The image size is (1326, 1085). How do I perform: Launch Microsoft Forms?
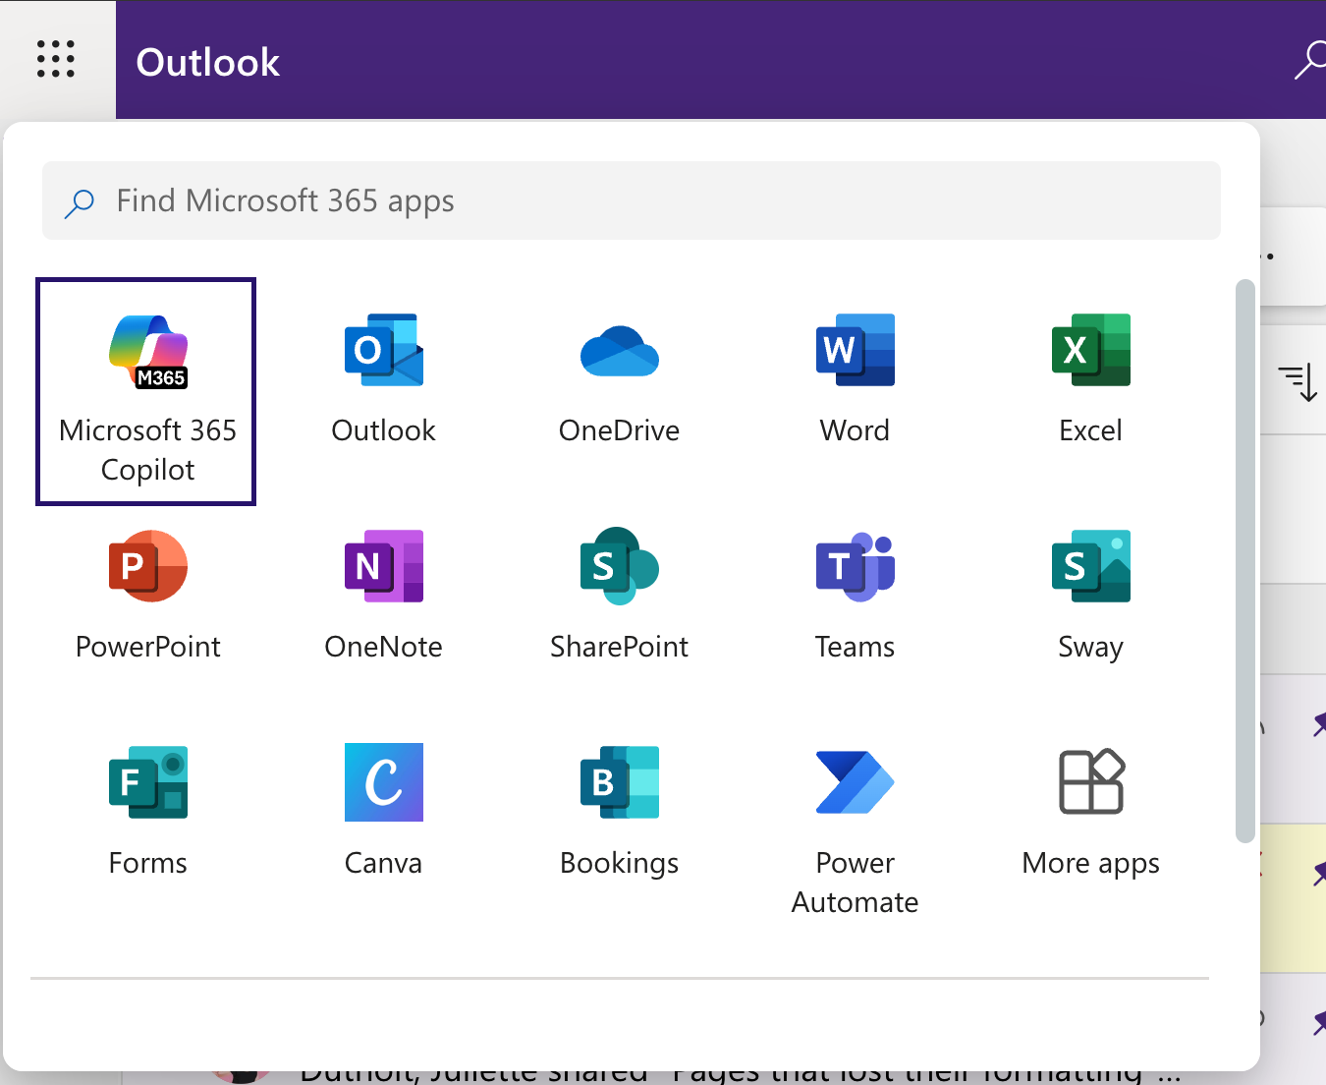pos(147,812)
